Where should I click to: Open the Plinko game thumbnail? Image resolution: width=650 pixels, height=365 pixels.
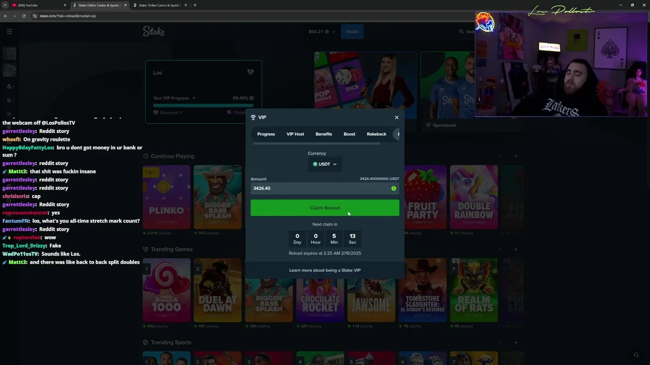[167, 197]
